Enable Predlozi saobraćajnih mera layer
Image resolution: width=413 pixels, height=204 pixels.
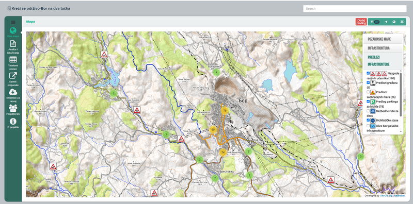pos(368,92)
